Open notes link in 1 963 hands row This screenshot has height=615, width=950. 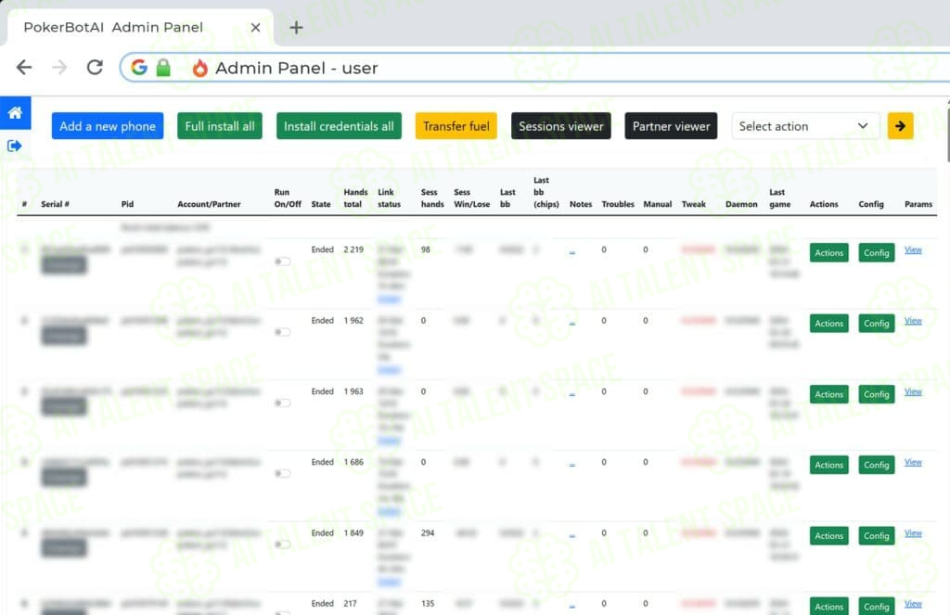pyautogui.click(x=571, y=394)
